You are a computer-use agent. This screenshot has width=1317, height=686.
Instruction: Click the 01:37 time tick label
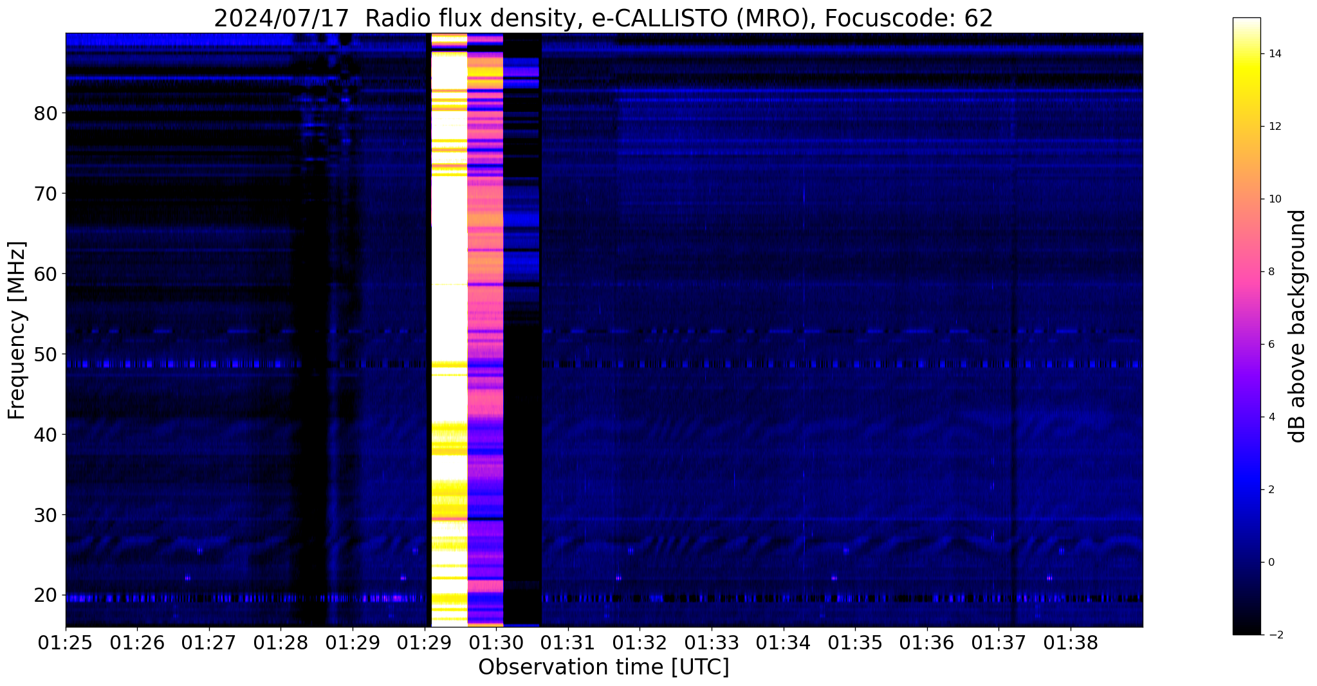(x=999, y=642)
